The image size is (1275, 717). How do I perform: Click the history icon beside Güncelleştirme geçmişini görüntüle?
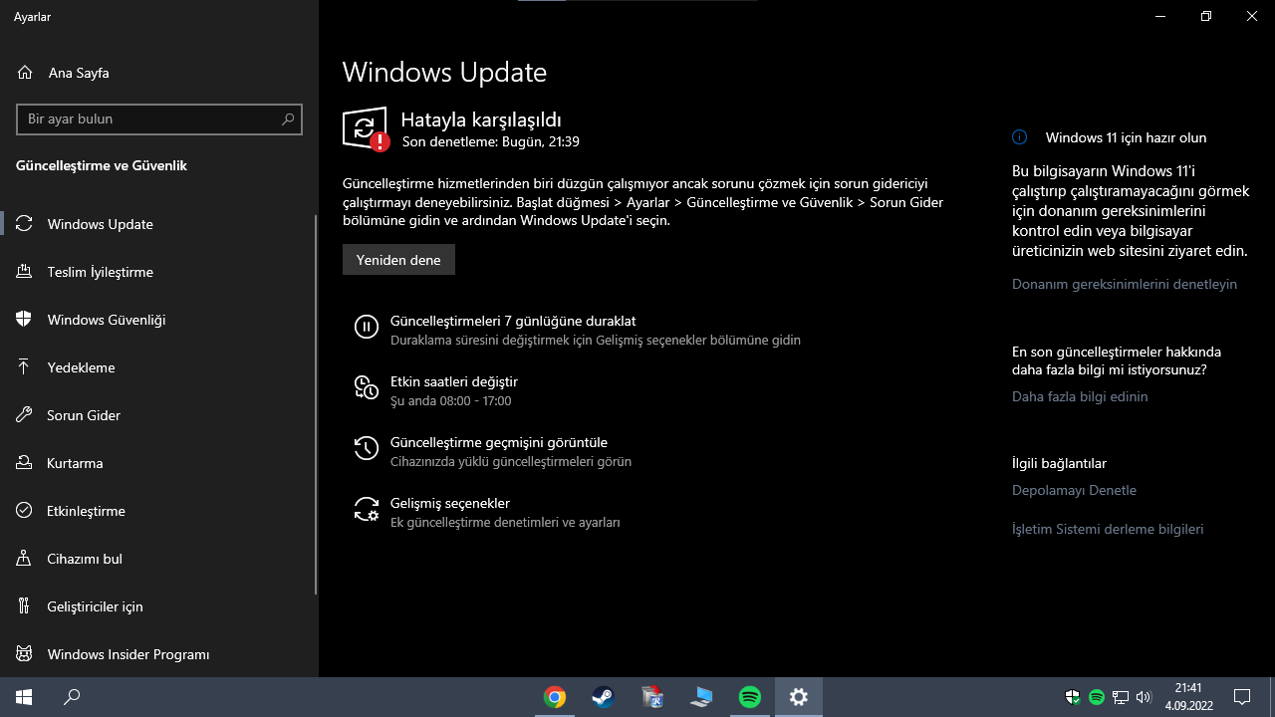(367, 448)
